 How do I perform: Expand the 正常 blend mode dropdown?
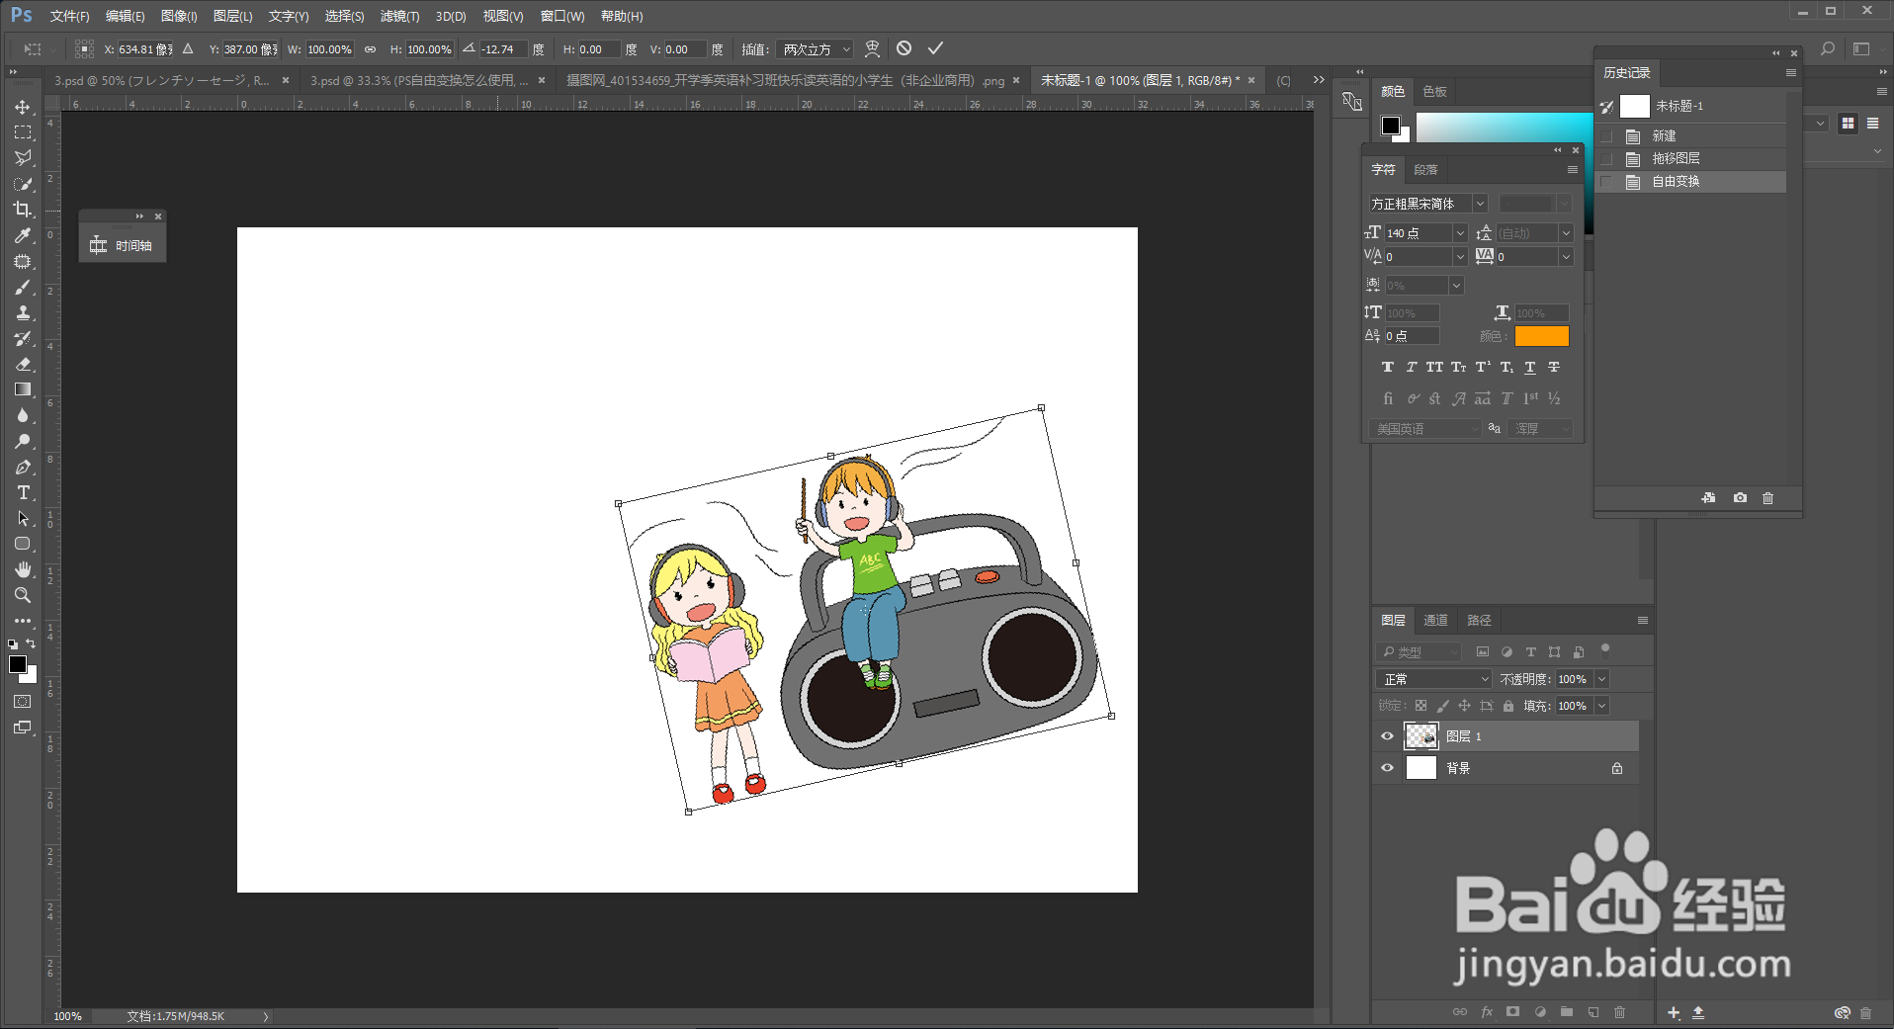tap(1432, 679)
